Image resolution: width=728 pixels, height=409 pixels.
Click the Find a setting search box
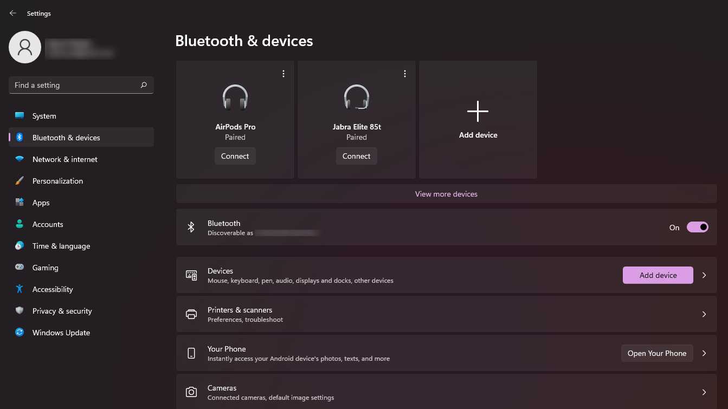point(76,85)
